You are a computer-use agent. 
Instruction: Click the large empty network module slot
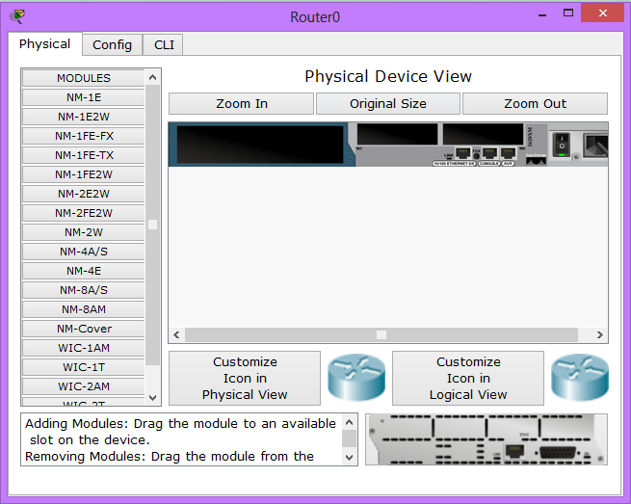(260, 145)
